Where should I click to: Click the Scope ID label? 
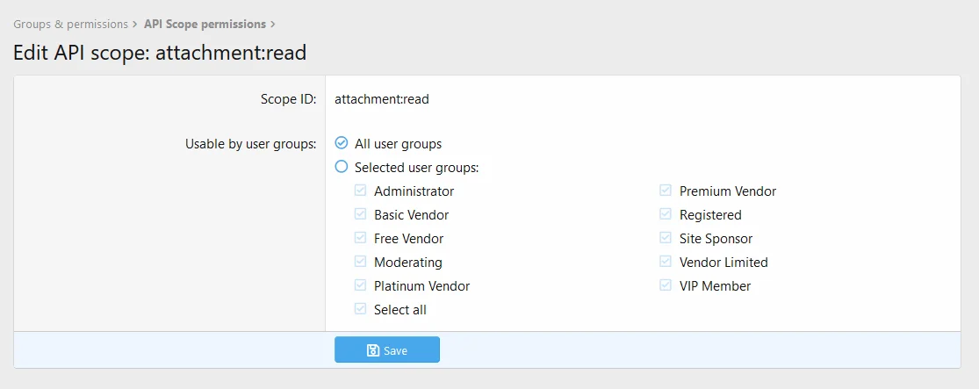point(289,98)
